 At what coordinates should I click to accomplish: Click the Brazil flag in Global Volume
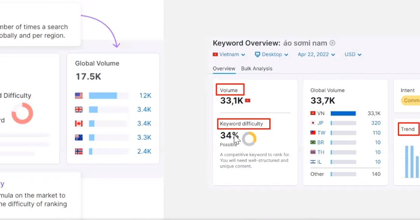coord(313,142)
